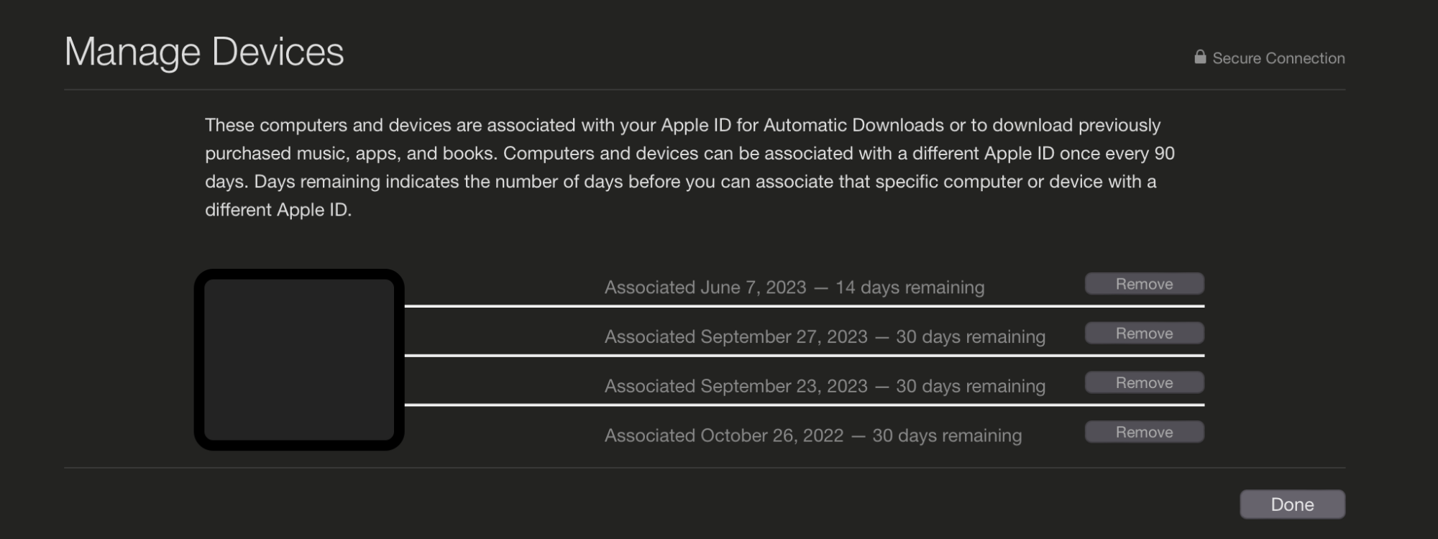Click the '14 days remaining' text

pos(910,287)
